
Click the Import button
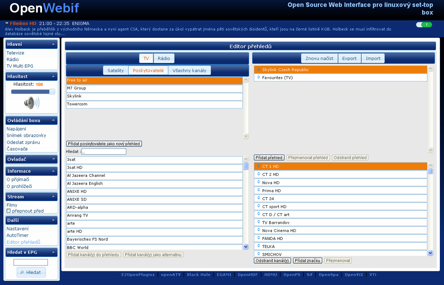pos(373,58)
